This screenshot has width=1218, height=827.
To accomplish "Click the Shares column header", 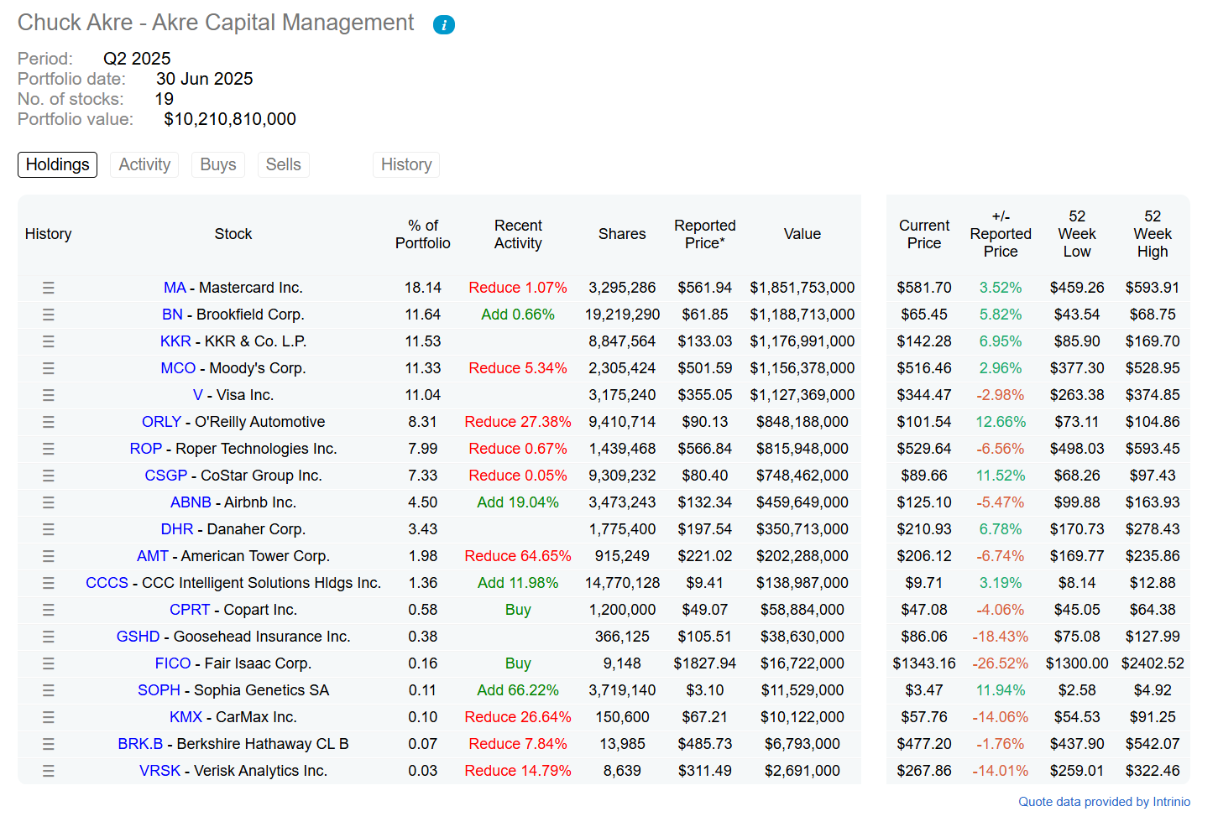I will click(x=622, y=234).
